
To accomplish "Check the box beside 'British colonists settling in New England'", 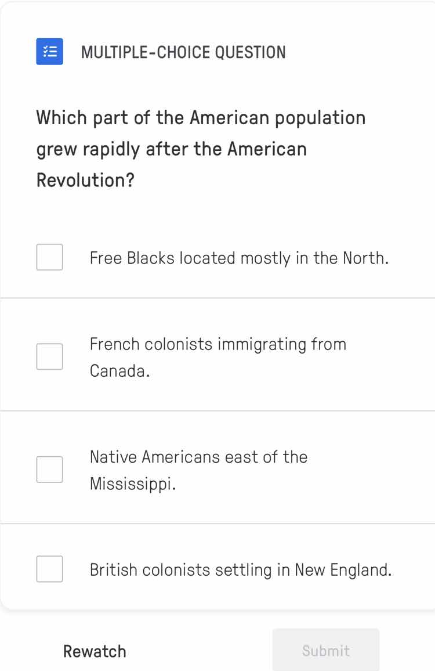I will click(49, 569).
